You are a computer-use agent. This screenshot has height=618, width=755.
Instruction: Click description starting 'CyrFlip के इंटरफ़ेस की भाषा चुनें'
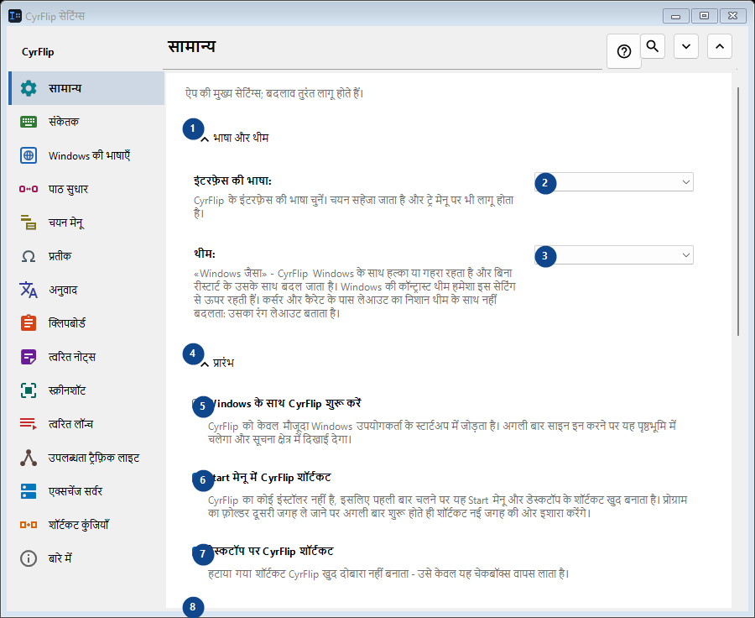click(354, 207)
